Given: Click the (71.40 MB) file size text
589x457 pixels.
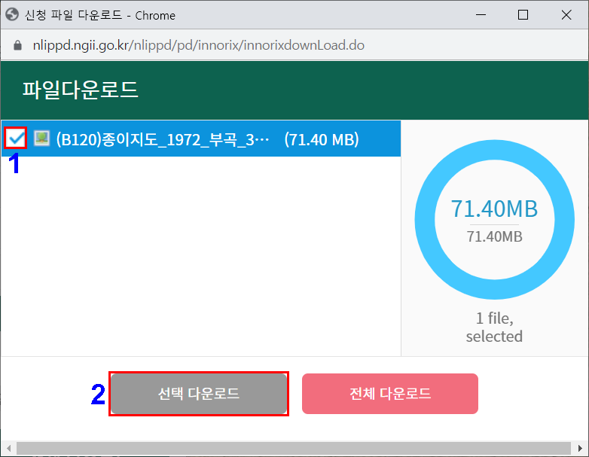Looking at the screenshot, I should (x=322, y=139).
